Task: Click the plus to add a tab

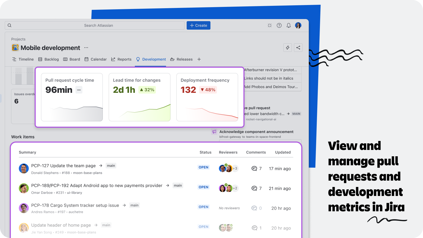Action: pos(199,59)
